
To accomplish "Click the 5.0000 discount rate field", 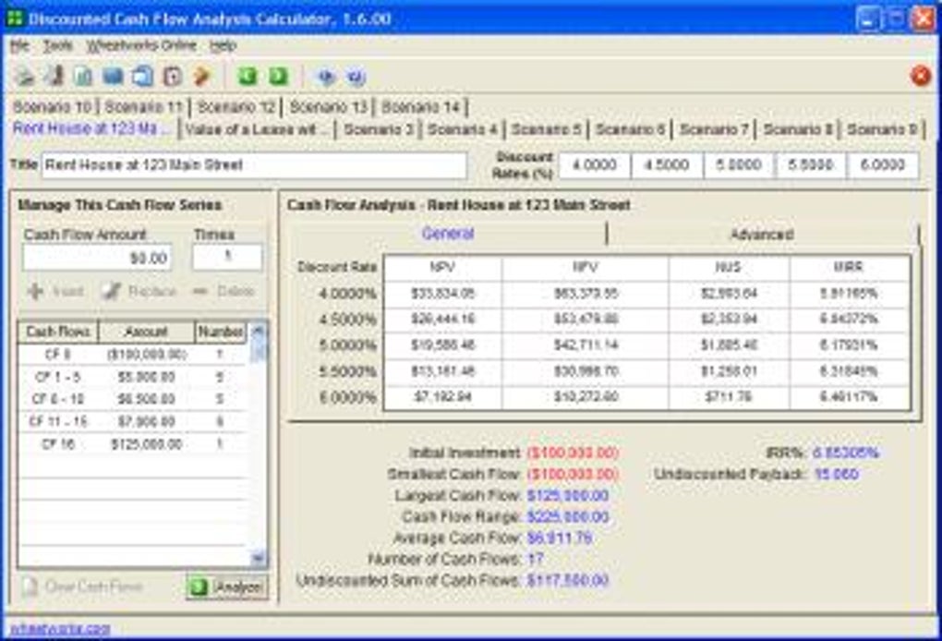I will click(x=738, y=165).
